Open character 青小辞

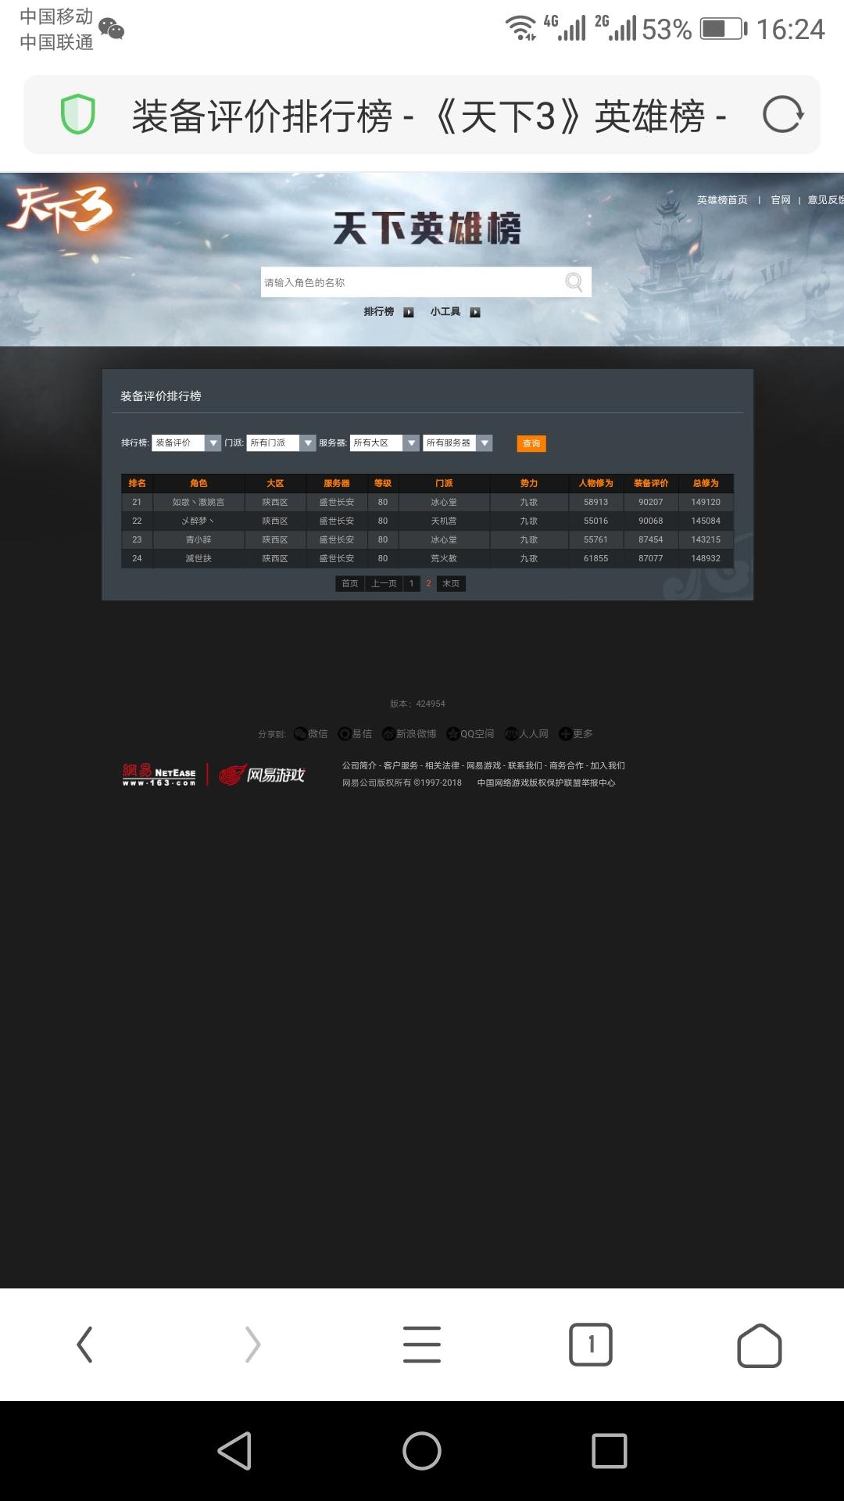point(198,539)
